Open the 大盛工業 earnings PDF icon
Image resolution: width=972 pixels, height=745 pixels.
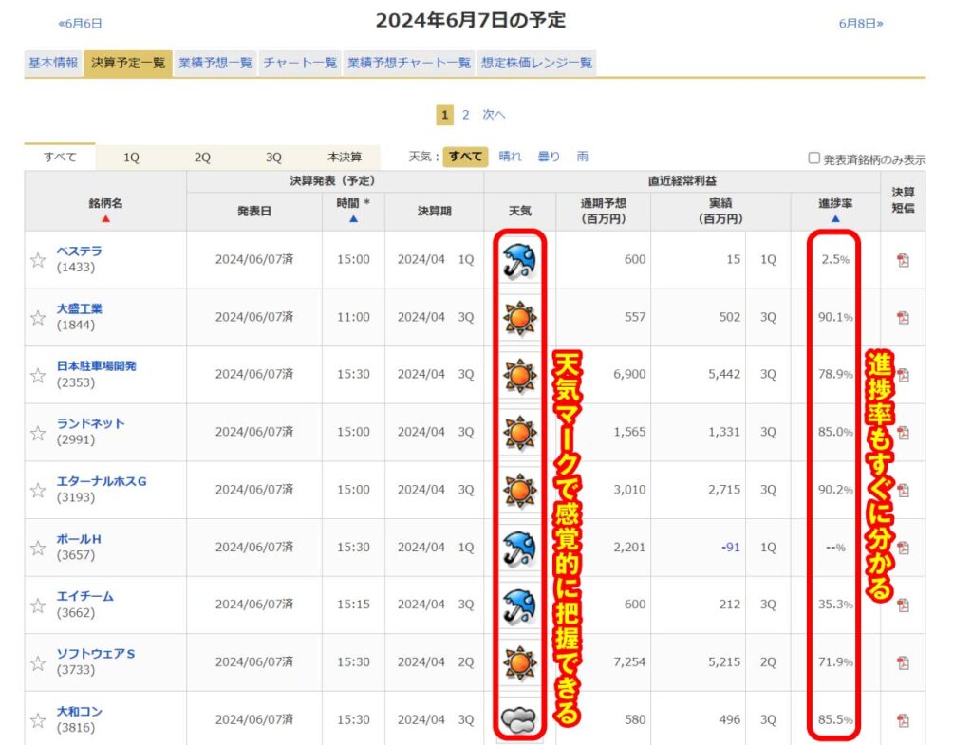pyautogui.click(x=903, y=317)
